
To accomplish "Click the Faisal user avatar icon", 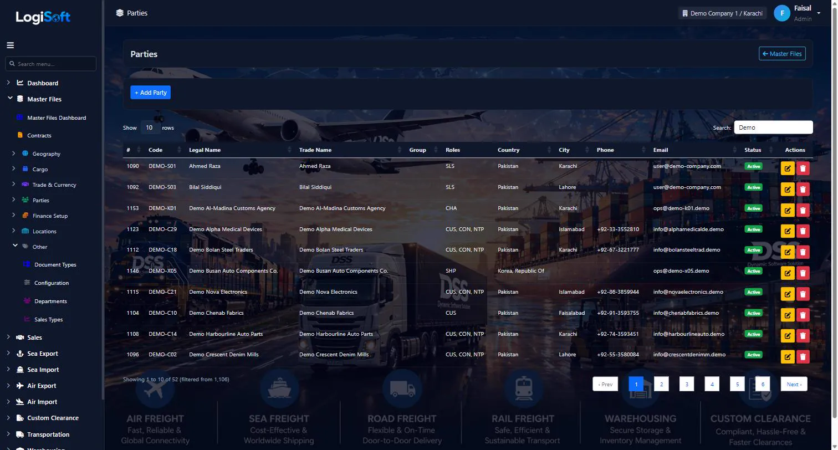I will coord(781,13).
